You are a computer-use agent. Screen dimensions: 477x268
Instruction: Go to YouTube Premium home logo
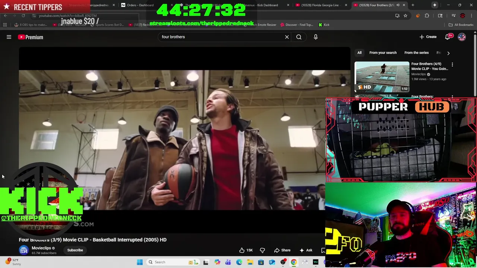pos(31,37)
